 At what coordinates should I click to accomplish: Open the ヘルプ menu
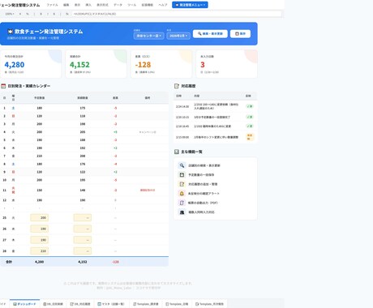163,5
